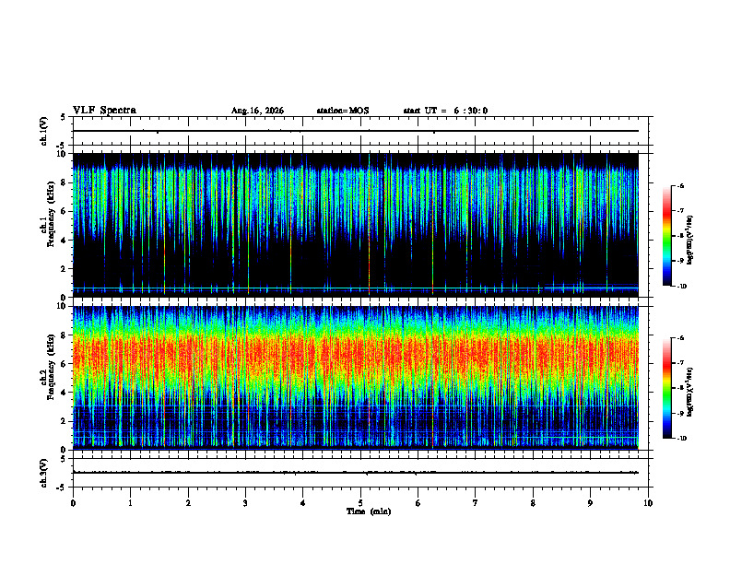This screenshot has width=730, height=564.
Task: Click the '5' tick on the time axis
Action: (x=360, y=503)
